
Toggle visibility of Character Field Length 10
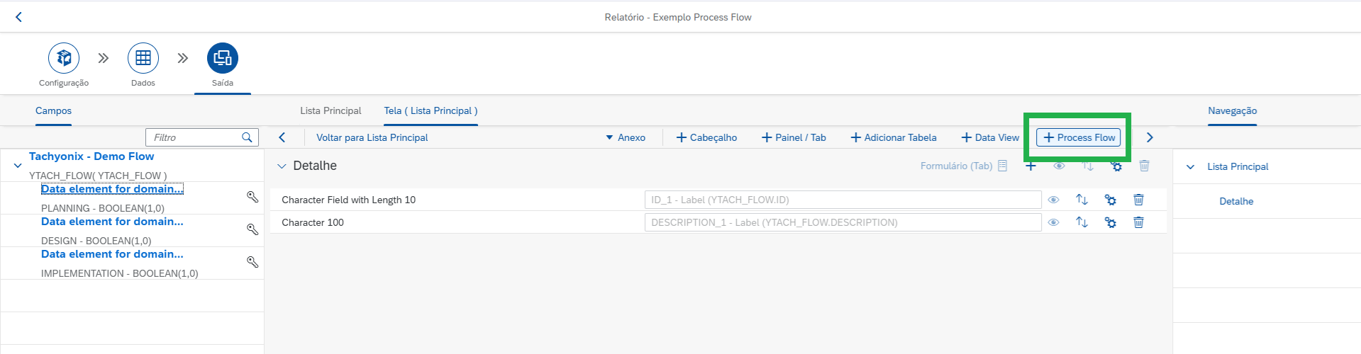coord(1053,200)
